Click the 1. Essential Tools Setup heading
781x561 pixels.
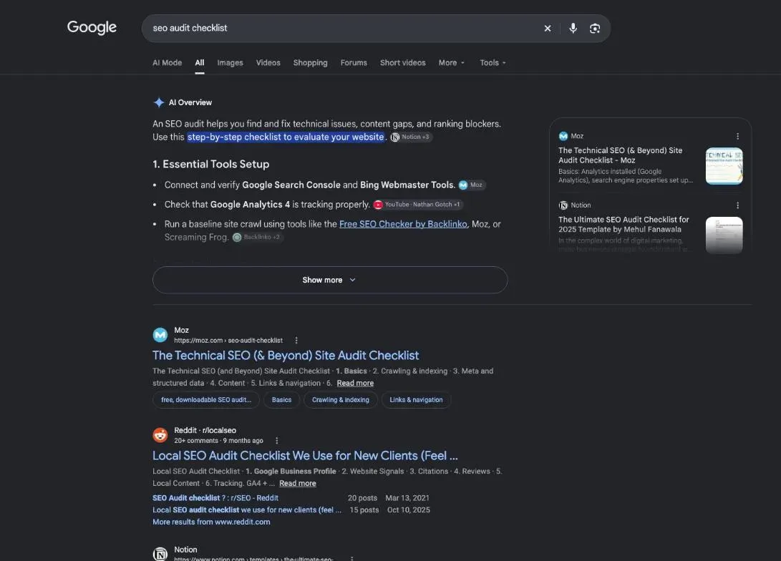click(210, 165)
